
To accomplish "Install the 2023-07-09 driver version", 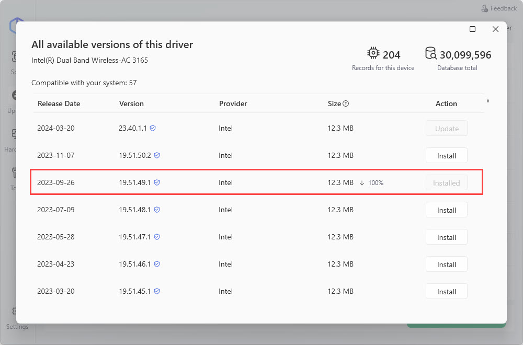I will pyautogui.click(x=446, y=210).
